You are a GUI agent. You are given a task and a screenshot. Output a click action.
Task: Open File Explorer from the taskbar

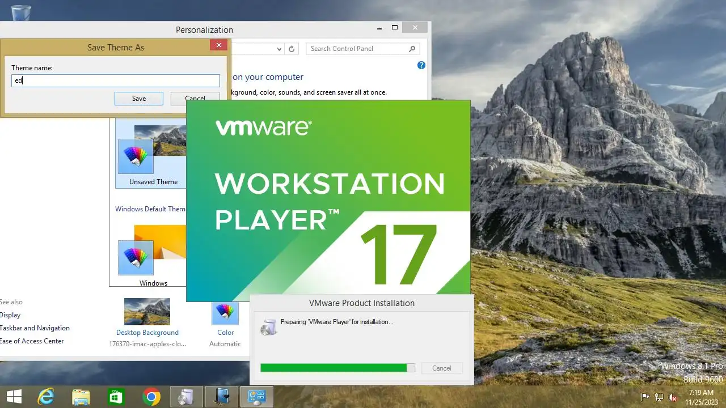[x=81, y=397]
